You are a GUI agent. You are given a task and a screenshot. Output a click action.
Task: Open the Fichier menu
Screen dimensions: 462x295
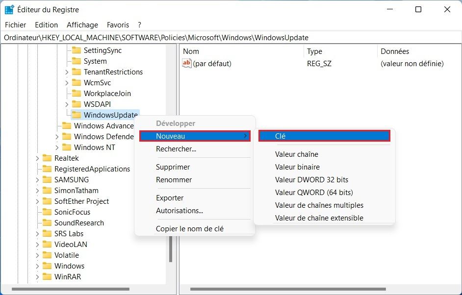tap(15, 25)
